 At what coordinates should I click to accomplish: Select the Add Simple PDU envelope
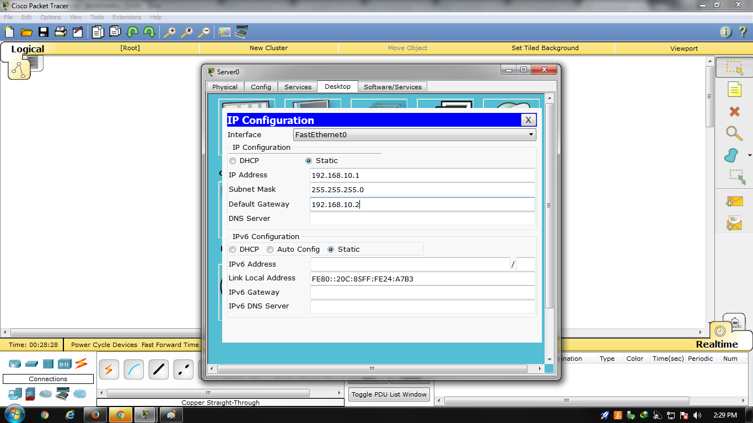734,202
